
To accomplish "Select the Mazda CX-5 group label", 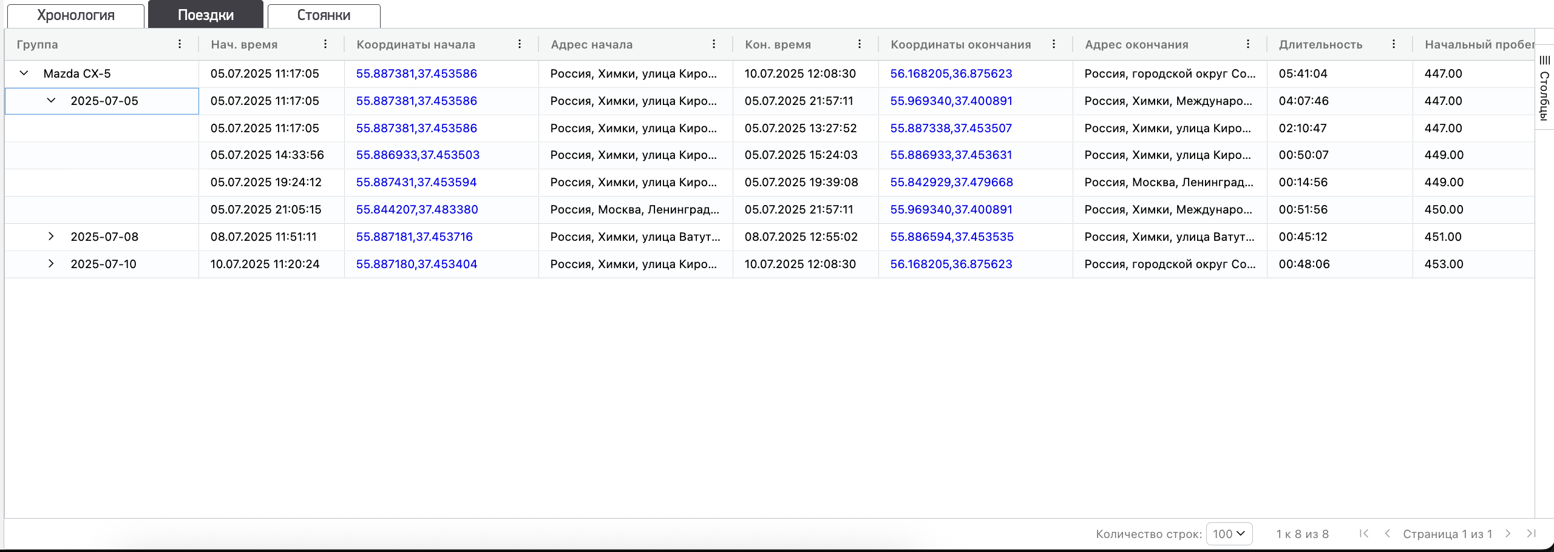I will point(77,73).
